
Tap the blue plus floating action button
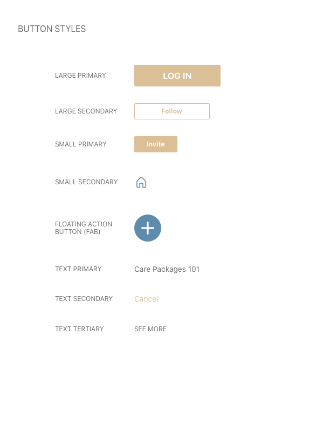point(148,228)
